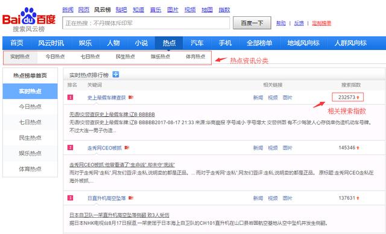Click the search input field

coord(146,23)
